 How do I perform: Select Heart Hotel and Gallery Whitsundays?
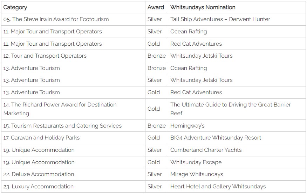click(218, 187)
